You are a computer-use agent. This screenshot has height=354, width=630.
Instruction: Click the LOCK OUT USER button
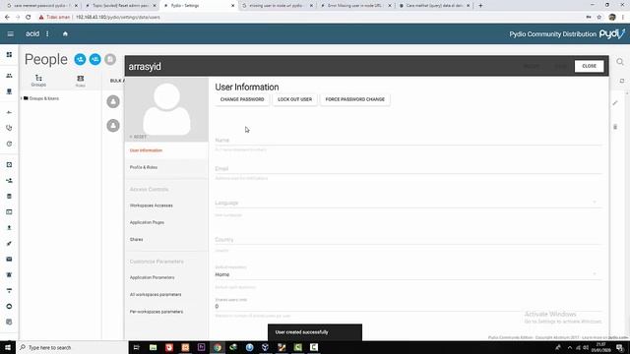294,99
